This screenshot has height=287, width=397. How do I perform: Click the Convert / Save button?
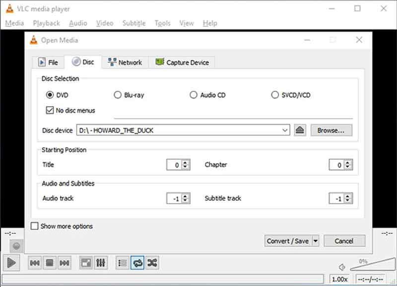[288, 241]
